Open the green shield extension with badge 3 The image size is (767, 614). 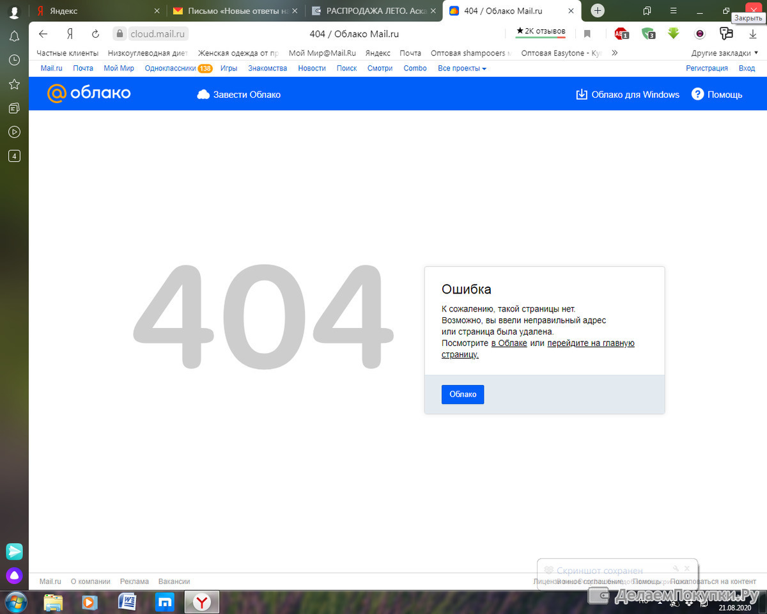(x=648, y=34)
